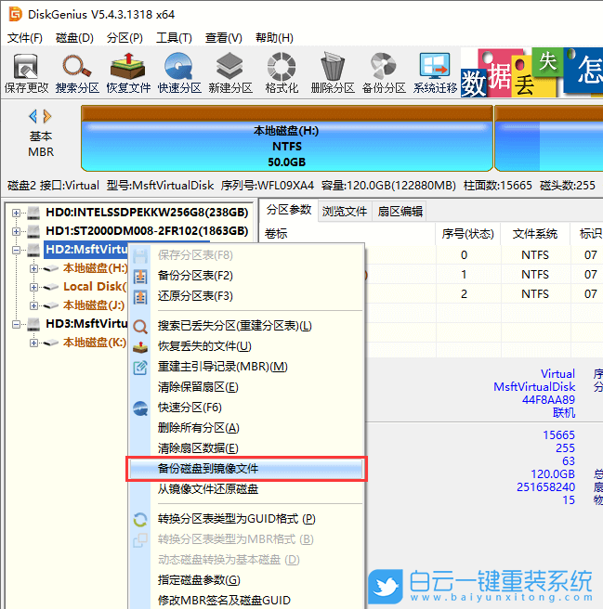Collapse the HD3 MsftVirtualDisk tree node

pyautogui.click(x=16, y=324)
